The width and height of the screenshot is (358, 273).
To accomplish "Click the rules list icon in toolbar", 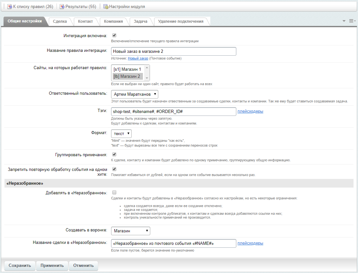I will 10,6.
